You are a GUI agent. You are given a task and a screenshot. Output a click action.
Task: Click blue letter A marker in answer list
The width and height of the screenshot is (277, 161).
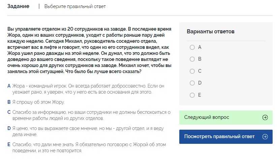tap(9, 86)
